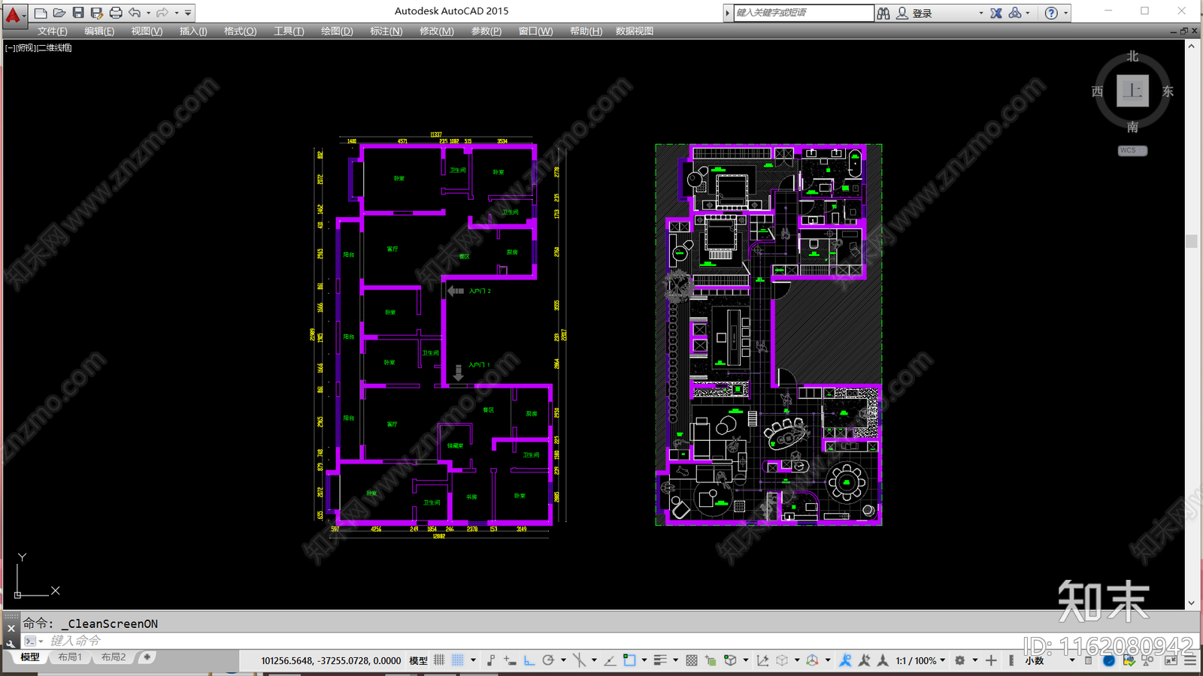Click the Help question mark icon
This screenshot has height=676, width=1203.
1051,13
